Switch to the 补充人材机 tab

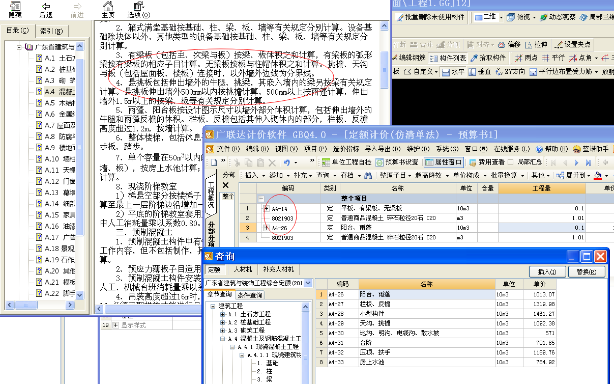(278, 269)
